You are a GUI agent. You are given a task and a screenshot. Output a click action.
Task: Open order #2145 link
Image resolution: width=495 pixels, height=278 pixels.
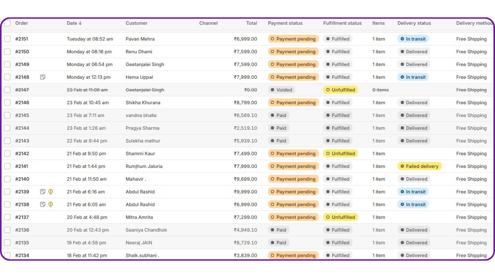(x=22, y=115)
